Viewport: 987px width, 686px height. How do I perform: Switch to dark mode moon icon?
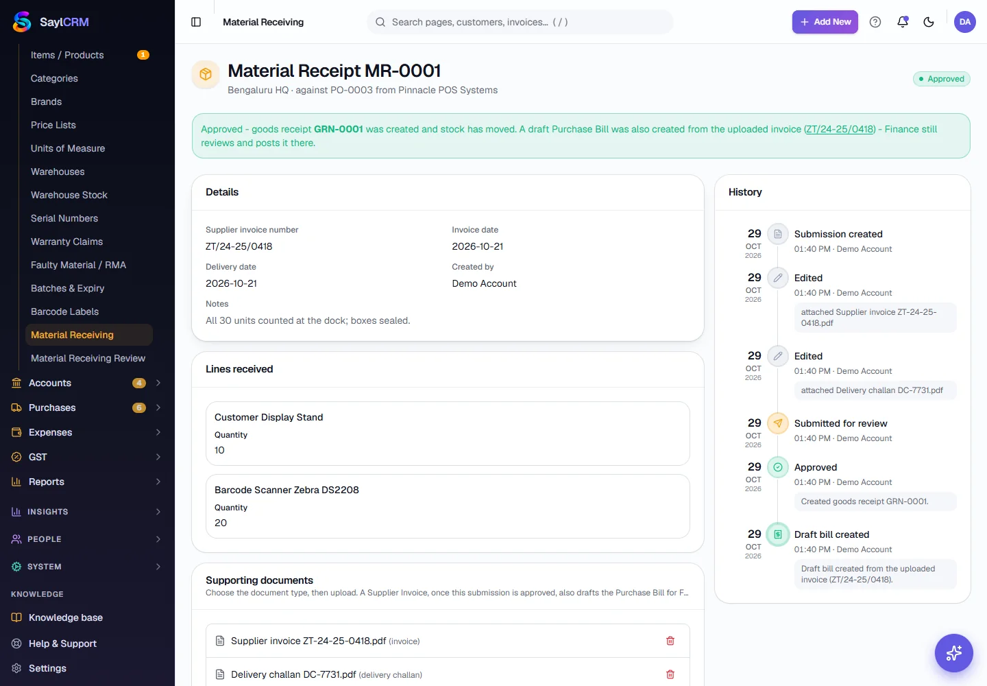[x=929, y=22]
